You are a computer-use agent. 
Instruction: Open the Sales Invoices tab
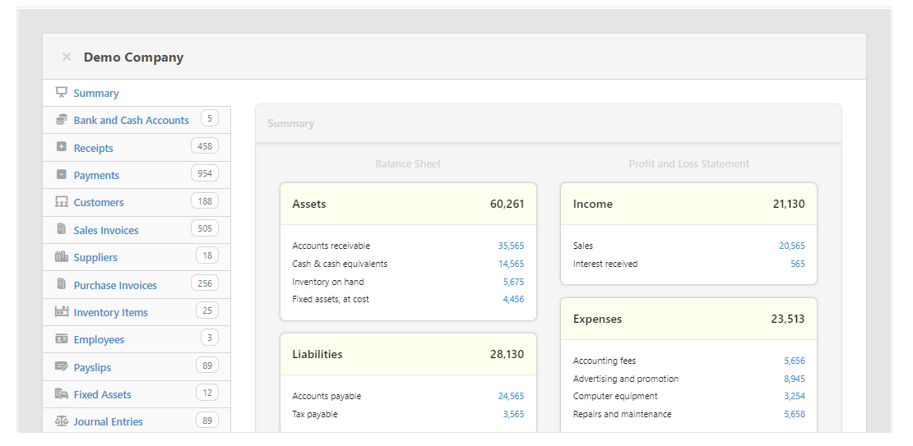tap(106, 231)
